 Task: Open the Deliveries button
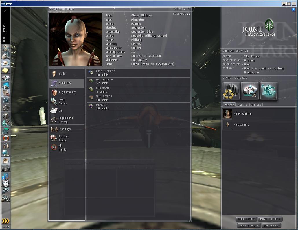click(271, 225)
